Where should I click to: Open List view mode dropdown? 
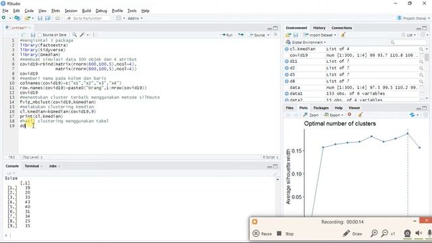click(408, 35)
